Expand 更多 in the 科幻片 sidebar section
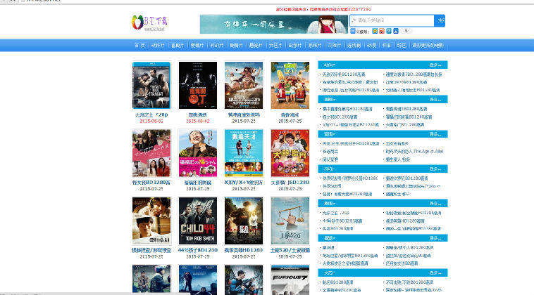Image resolution: width=534 pixels, height=295 pixels. tap(435, 169)
